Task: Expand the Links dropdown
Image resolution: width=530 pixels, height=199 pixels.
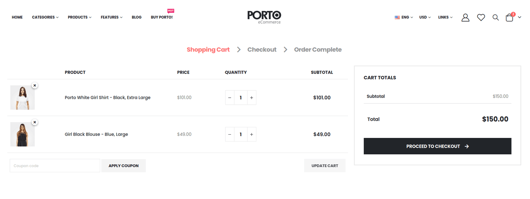Action: pyautogui.click(x=445, y=17)
